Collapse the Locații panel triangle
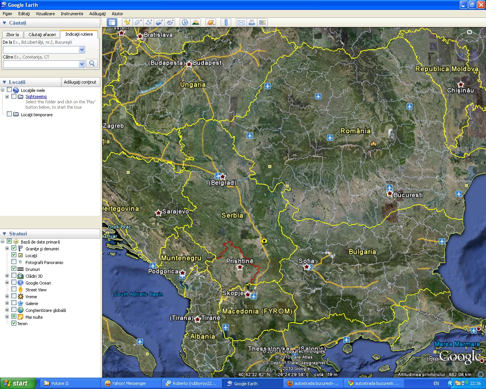This screenshot has width=486, height=389. tap(5, 82)
